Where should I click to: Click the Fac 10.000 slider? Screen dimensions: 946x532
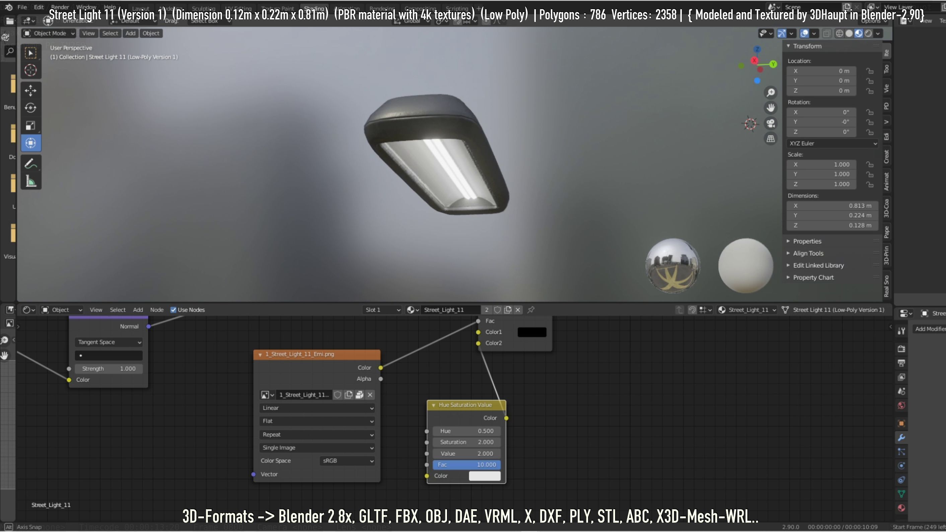466,464
